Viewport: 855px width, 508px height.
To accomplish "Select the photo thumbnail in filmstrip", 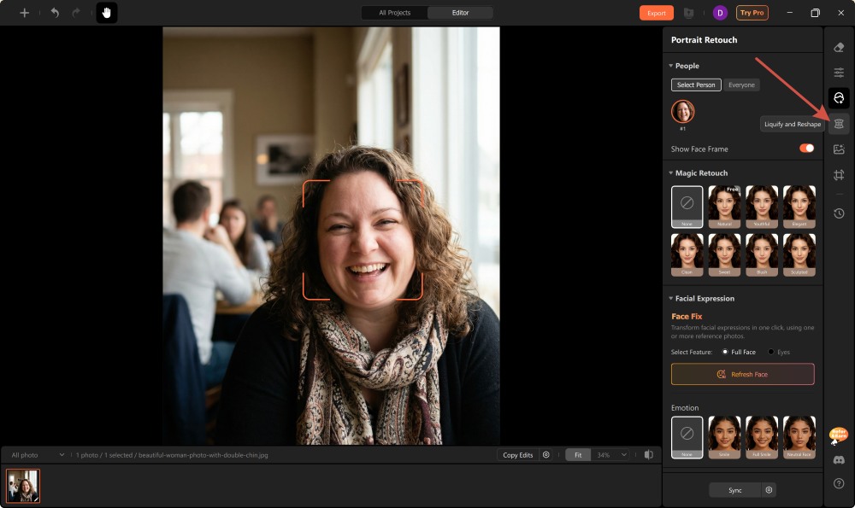I will tap(23, 486).
